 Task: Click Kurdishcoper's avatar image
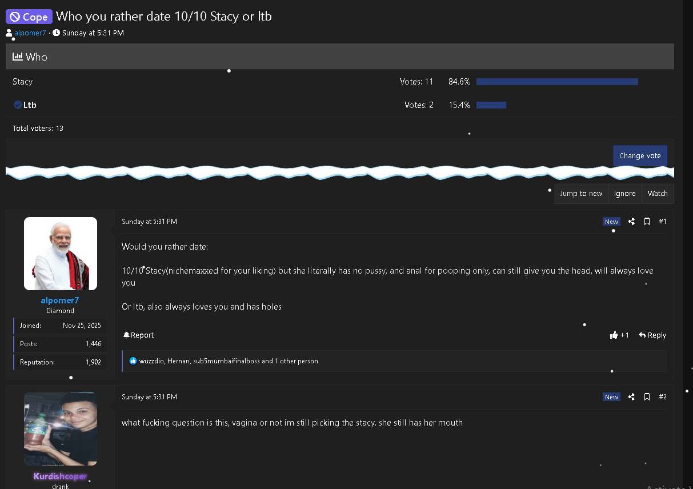[61, 429]
